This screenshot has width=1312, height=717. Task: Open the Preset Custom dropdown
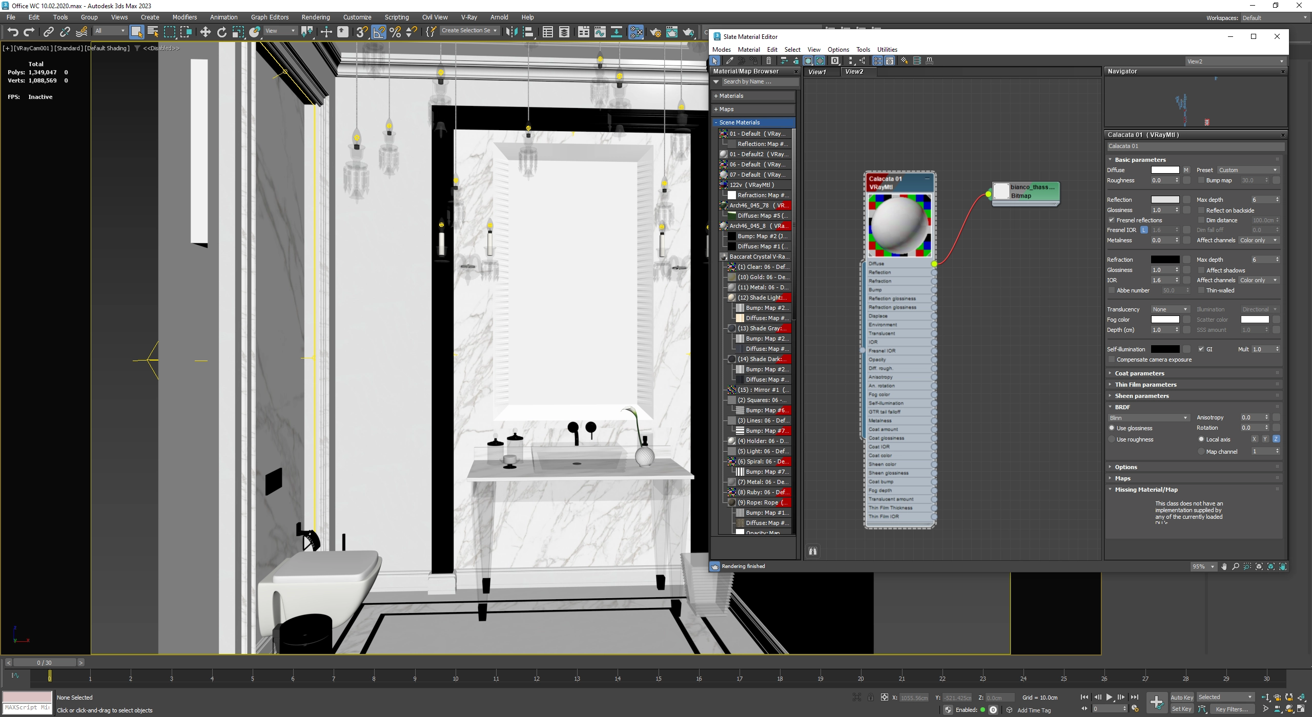pyautogui.click(x=1248, y=170)
